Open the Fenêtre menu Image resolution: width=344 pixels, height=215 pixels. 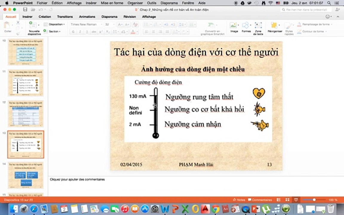tap(188, 3)
